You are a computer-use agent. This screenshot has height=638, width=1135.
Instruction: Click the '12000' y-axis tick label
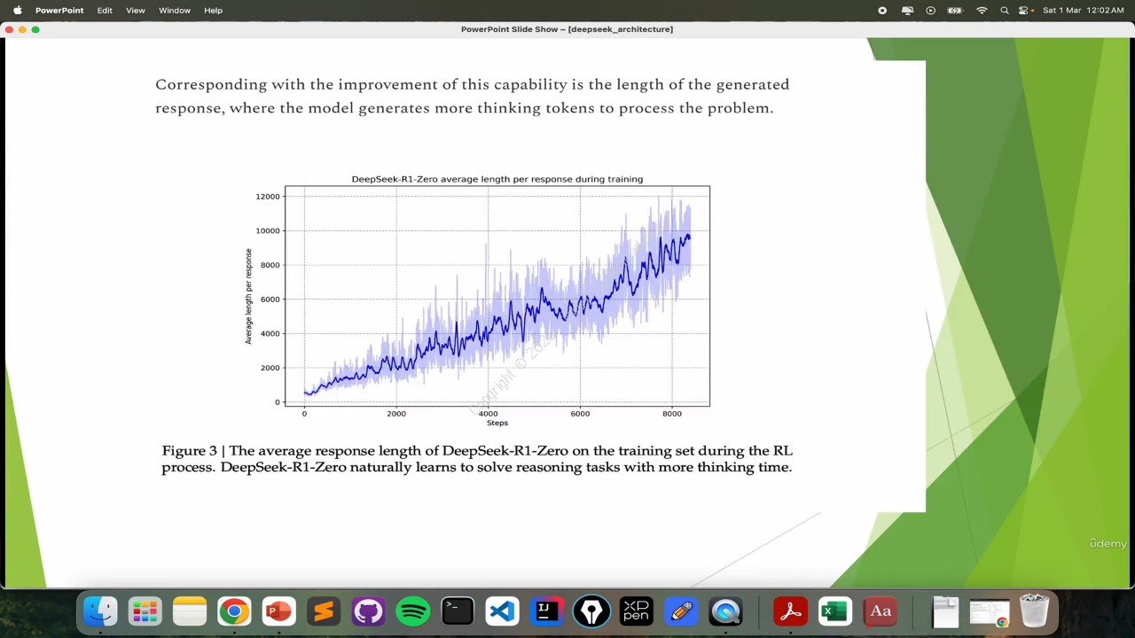[x=268, y=197]
